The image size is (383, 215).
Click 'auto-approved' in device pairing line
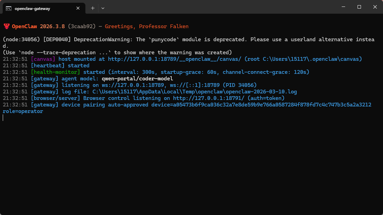[128, 105]
